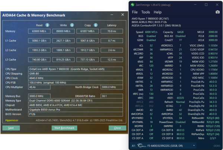Image resolution: width=223 pixels, height=150 pixels.
Task: Click tRFC value 390
Action: (x=151, y=98)
